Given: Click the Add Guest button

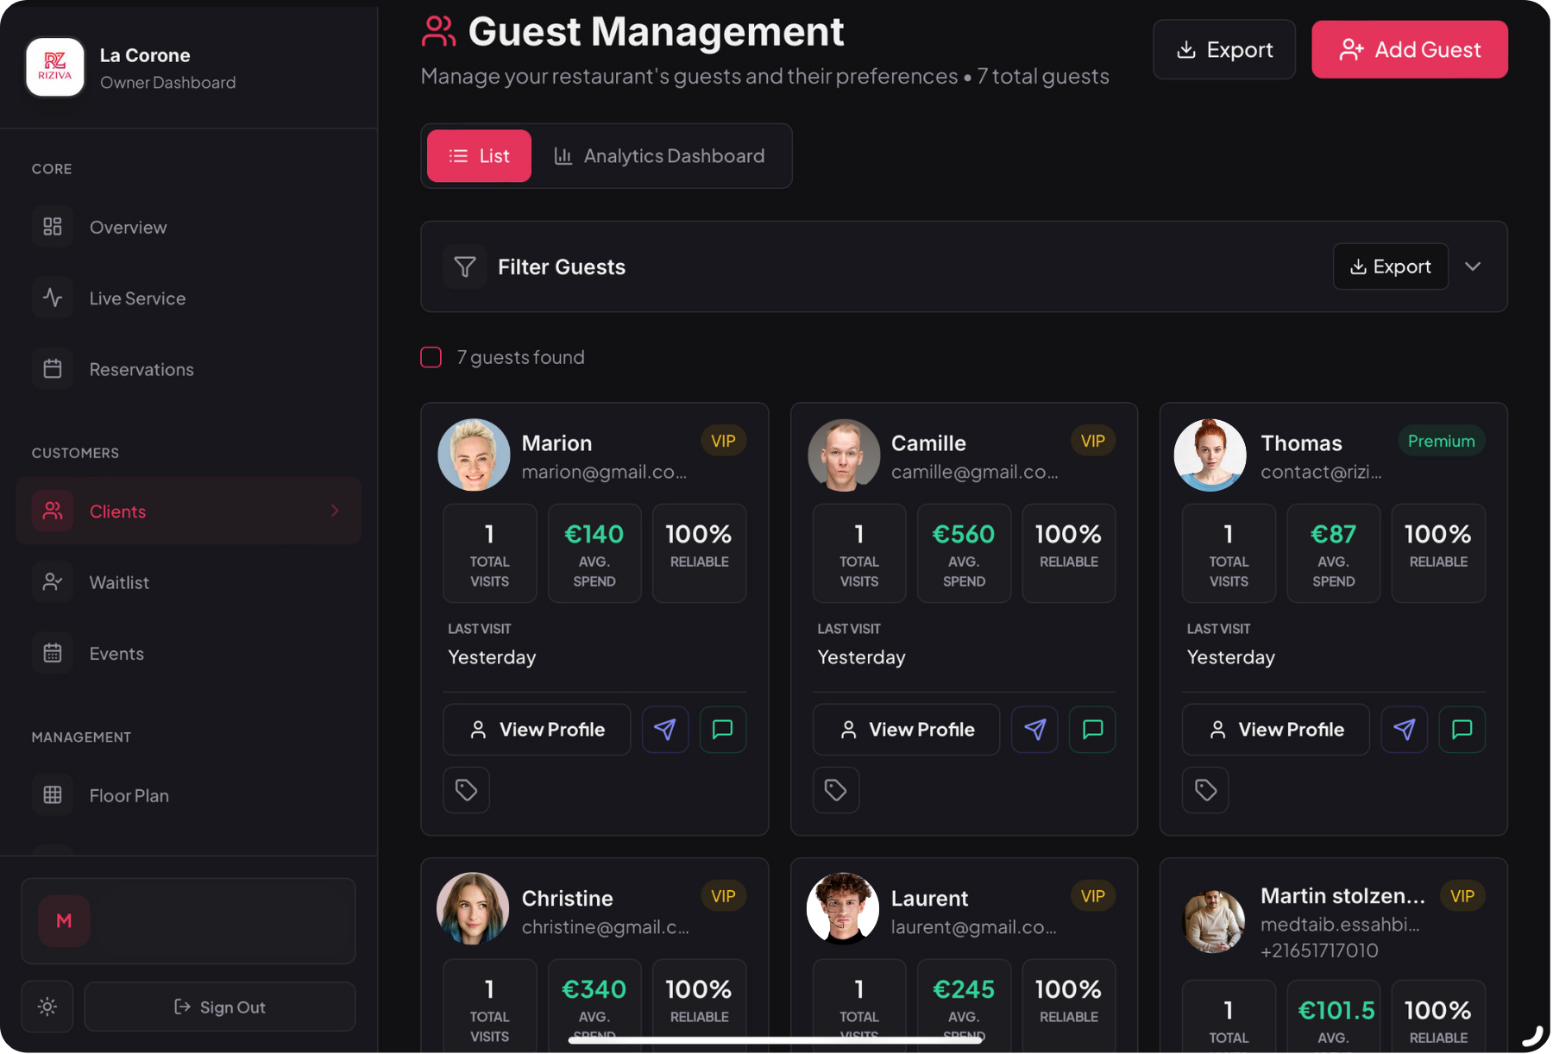Looking at the screenshot, I should click(1409, 50).
